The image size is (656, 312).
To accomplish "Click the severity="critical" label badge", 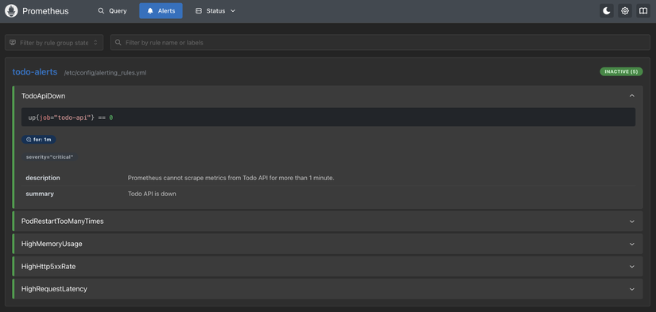I will click(49, 157).
